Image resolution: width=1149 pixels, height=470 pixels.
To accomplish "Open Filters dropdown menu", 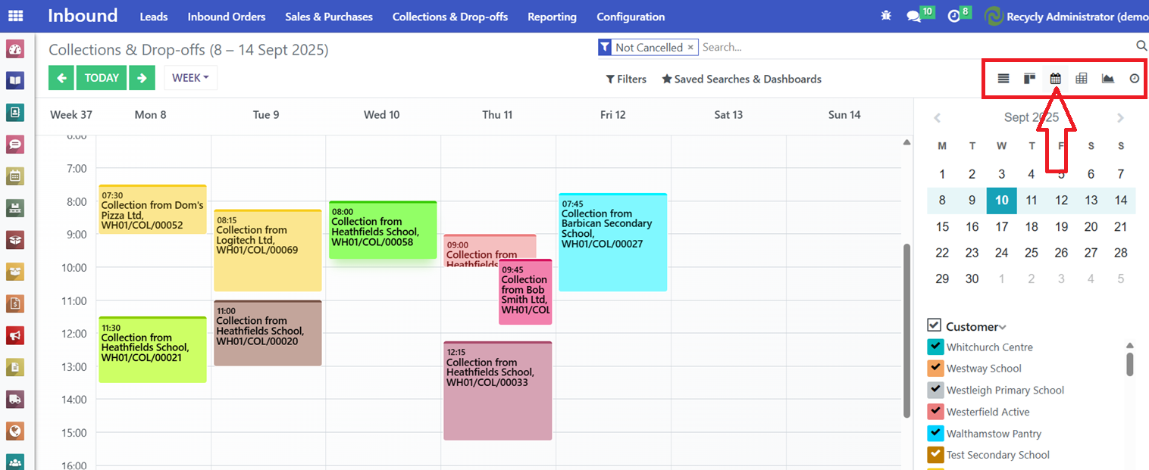I will point(626,79).
